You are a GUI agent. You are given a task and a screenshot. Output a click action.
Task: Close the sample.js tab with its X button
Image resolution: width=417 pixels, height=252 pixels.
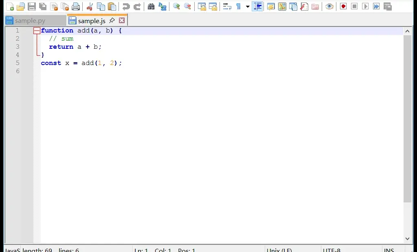(x=122, y=20)
